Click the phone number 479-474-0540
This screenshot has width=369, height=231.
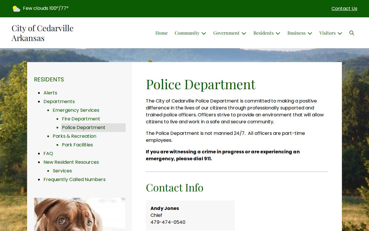point(168,222)
